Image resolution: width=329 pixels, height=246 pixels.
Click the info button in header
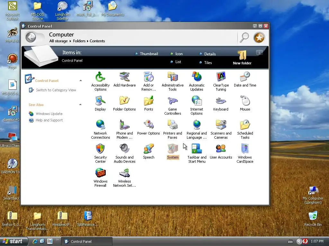(x=259, y=52)
